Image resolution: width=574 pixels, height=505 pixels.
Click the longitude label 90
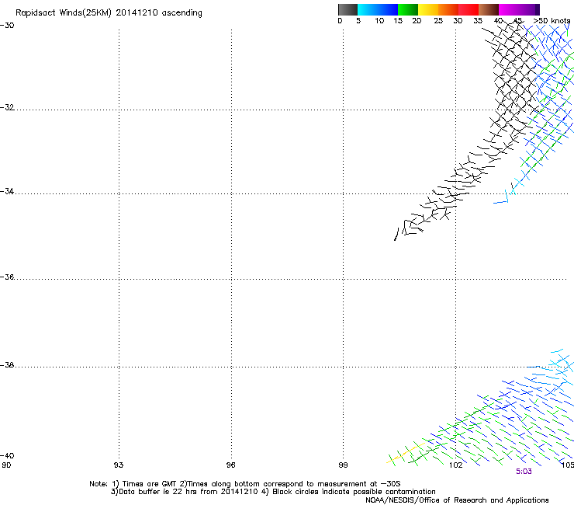point(6,465)
